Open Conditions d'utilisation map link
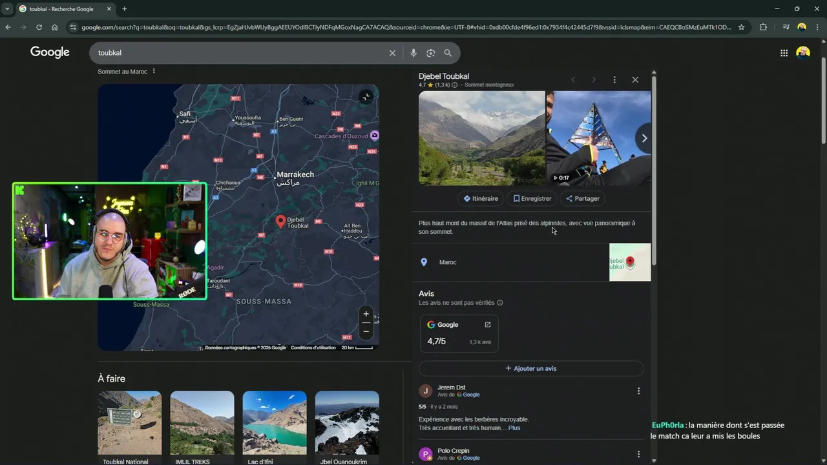This screenshot has height=465, width=827. [x=313, y=347]
